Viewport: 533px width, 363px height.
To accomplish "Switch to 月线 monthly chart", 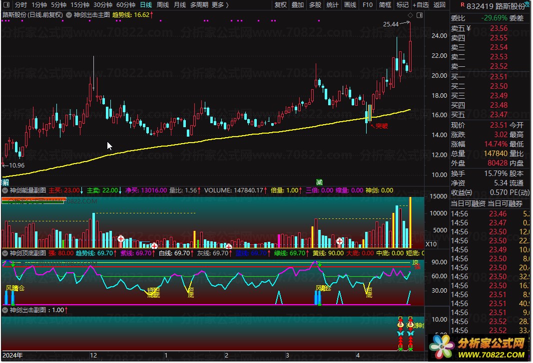I will [180, 5].
